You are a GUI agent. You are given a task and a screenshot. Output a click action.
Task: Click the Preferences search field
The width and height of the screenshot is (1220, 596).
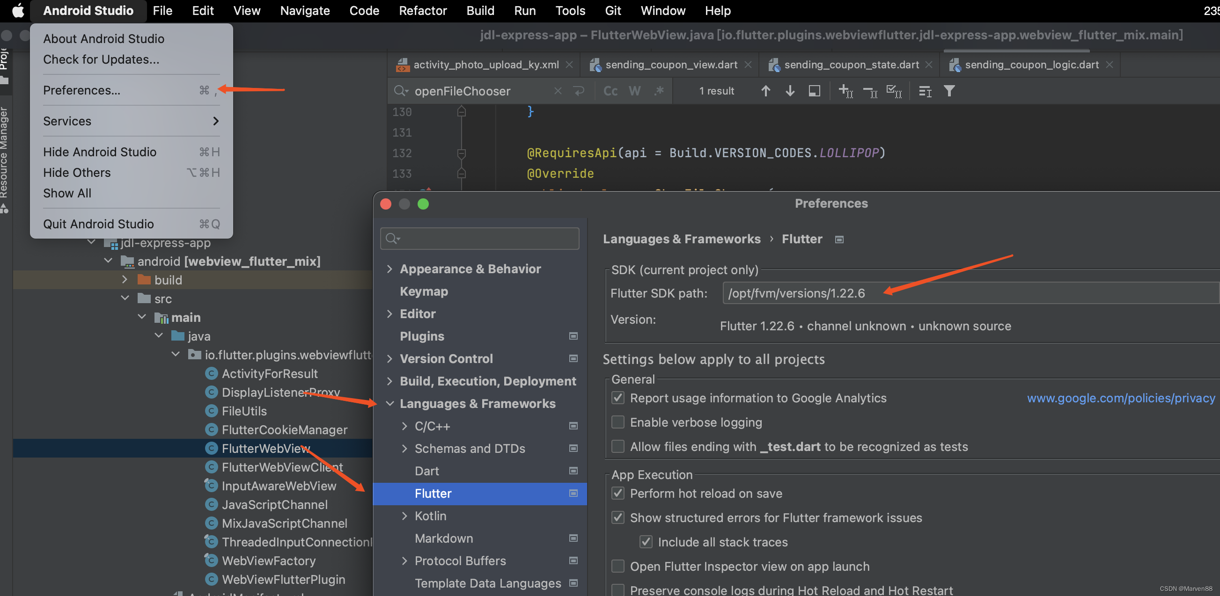[479, 239]
